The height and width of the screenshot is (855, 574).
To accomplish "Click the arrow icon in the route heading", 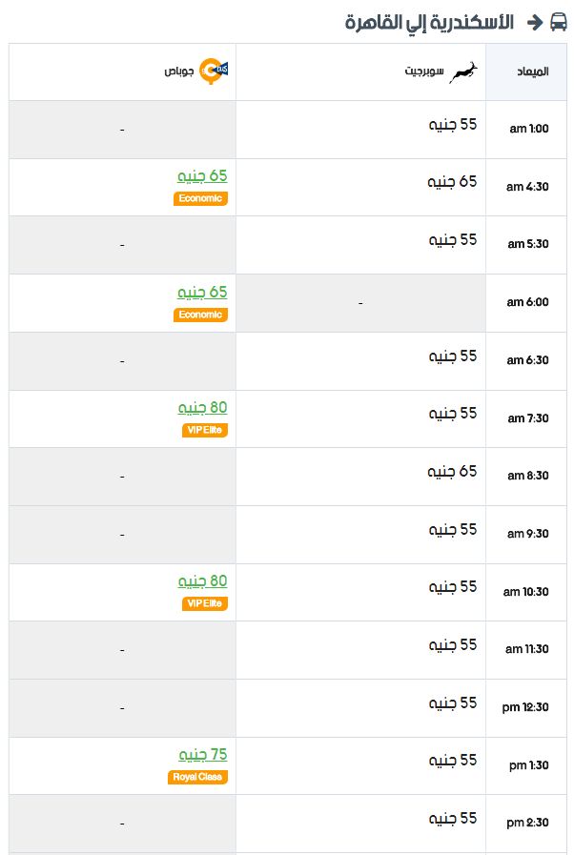I will point(535,22).
